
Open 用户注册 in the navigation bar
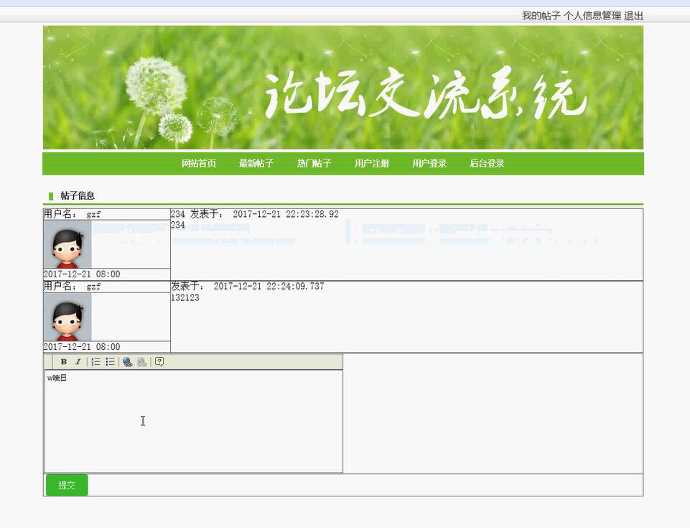[x=372, y=163]
